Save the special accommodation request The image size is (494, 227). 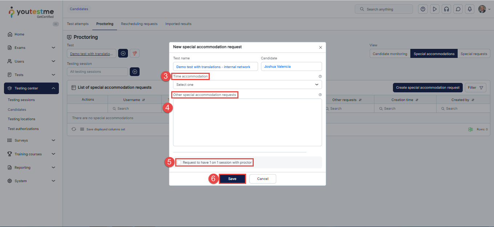232,179
